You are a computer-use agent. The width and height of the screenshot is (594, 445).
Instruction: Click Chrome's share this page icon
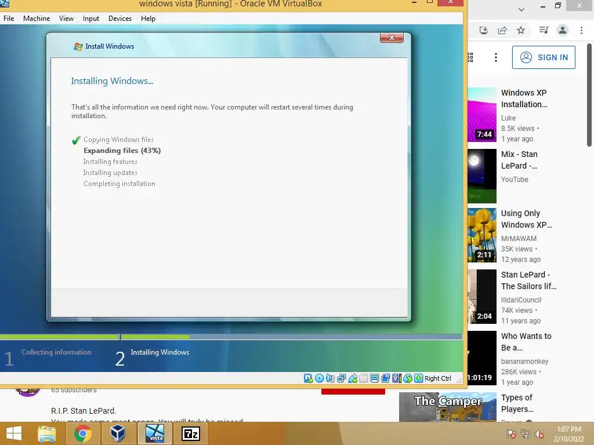(x=502, y=30)
